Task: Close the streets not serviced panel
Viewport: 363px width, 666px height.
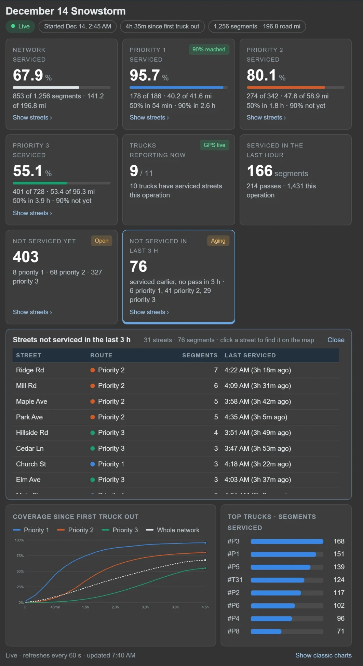Action: tap(336, 340)
